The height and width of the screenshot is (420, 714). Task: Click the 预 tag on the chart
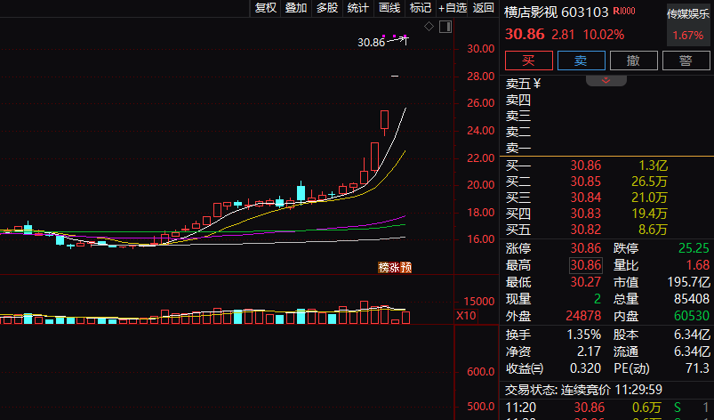coord(406,267)
